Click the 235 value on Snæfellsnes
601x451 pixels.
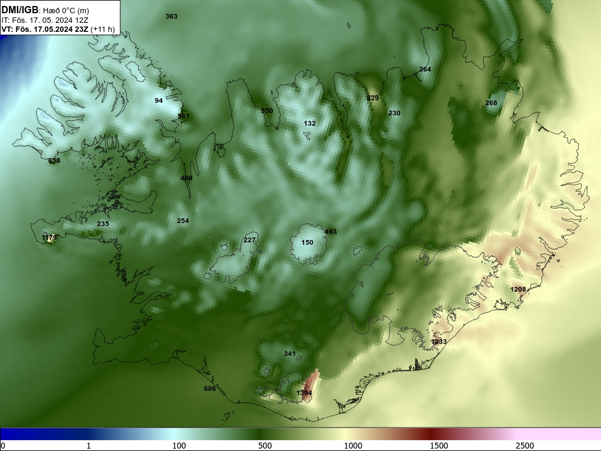(x=103, y=224)
